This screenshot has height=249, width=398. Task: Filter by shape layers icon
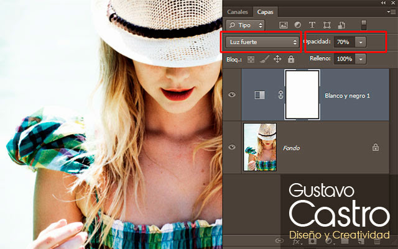tap(327, 25)
